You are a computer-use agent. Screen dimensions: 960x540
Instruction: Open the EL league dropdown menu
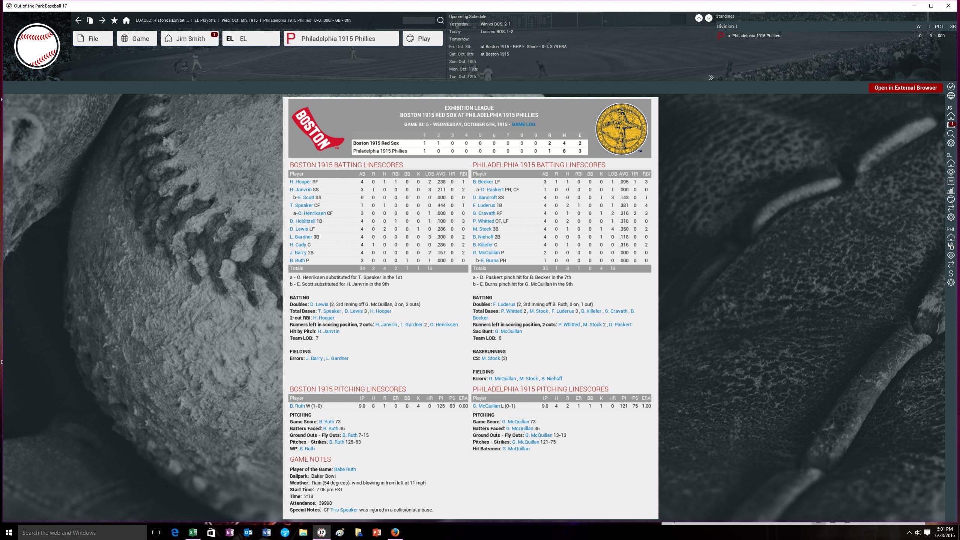click(251, 38)
